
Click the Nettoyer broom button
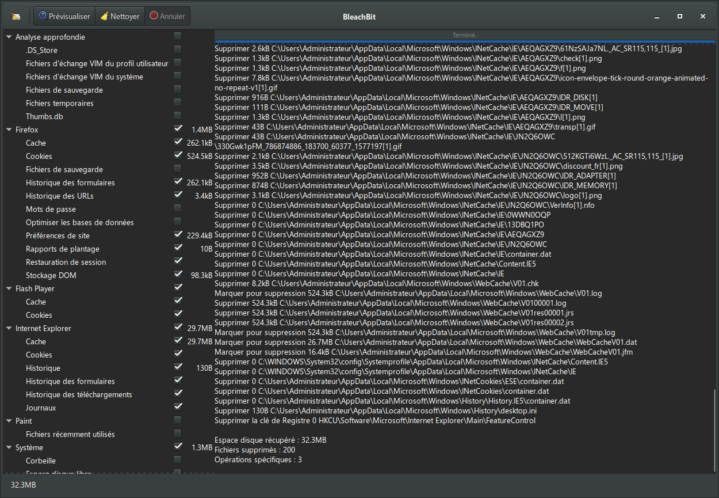click(x=120, y=16)
